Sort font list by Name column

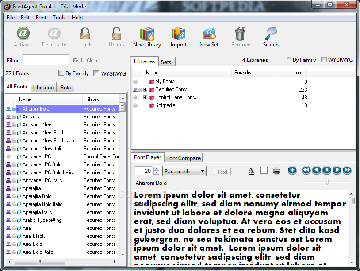point(49,99)
